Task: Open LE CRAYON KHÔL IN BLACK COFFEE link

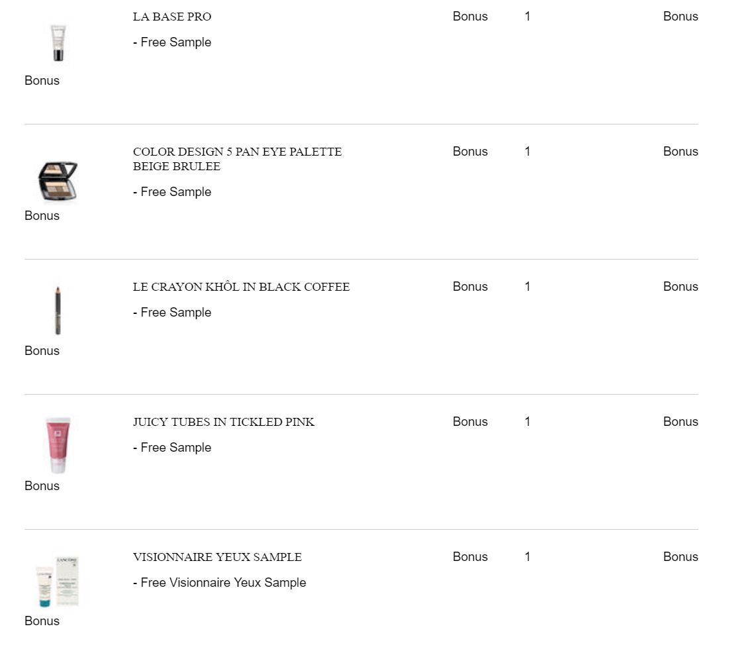Action: click(241, 287)
